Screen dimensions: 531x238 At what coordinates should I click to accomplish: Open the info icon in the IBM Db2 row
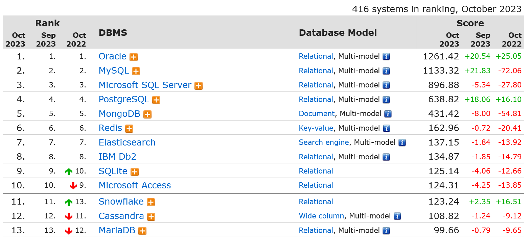[x=386, y=157]
